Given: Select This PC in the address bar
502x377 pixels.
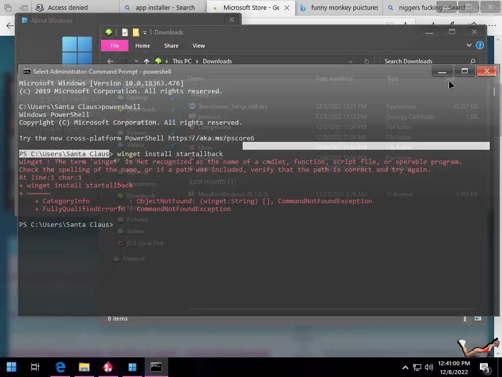Looking at the screenshot, I should 182,61.
